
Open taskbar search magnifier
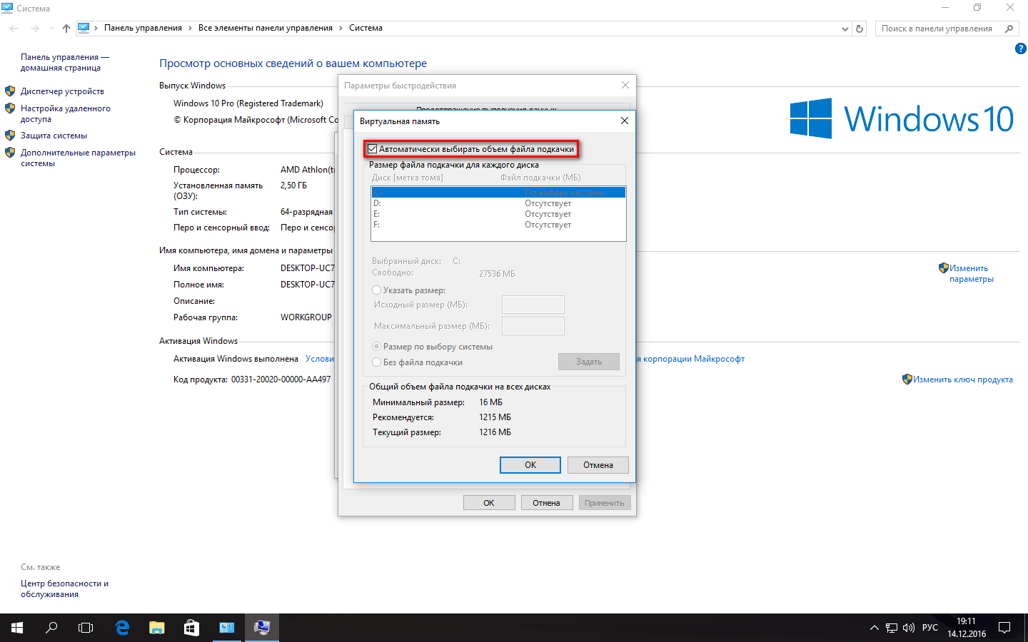51,628
